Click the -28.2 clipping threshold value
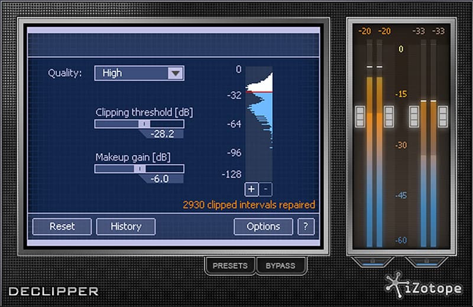The height and width of the screenshot is (307, 473). point(162,134)
